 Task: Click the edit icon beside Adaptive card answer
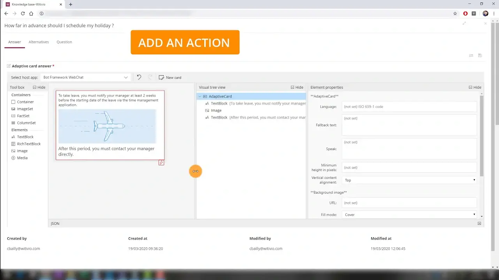coord(9,66)
